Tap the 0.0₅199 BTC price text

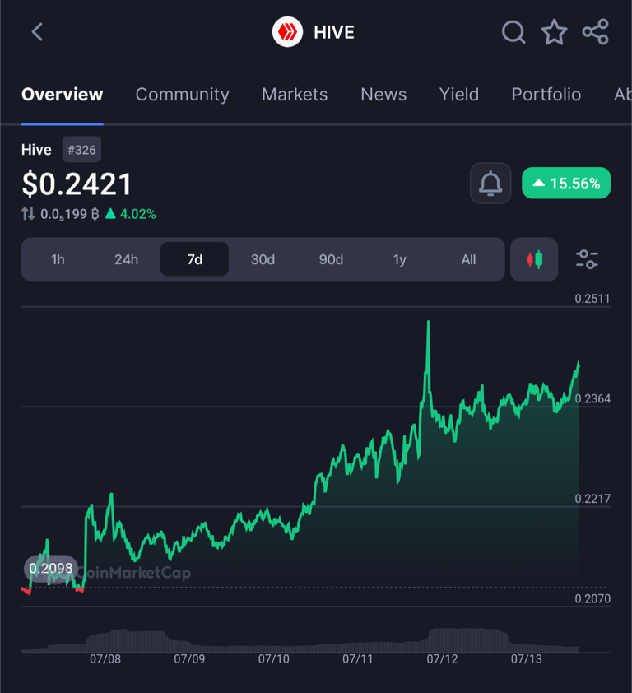tap(69, 214)
